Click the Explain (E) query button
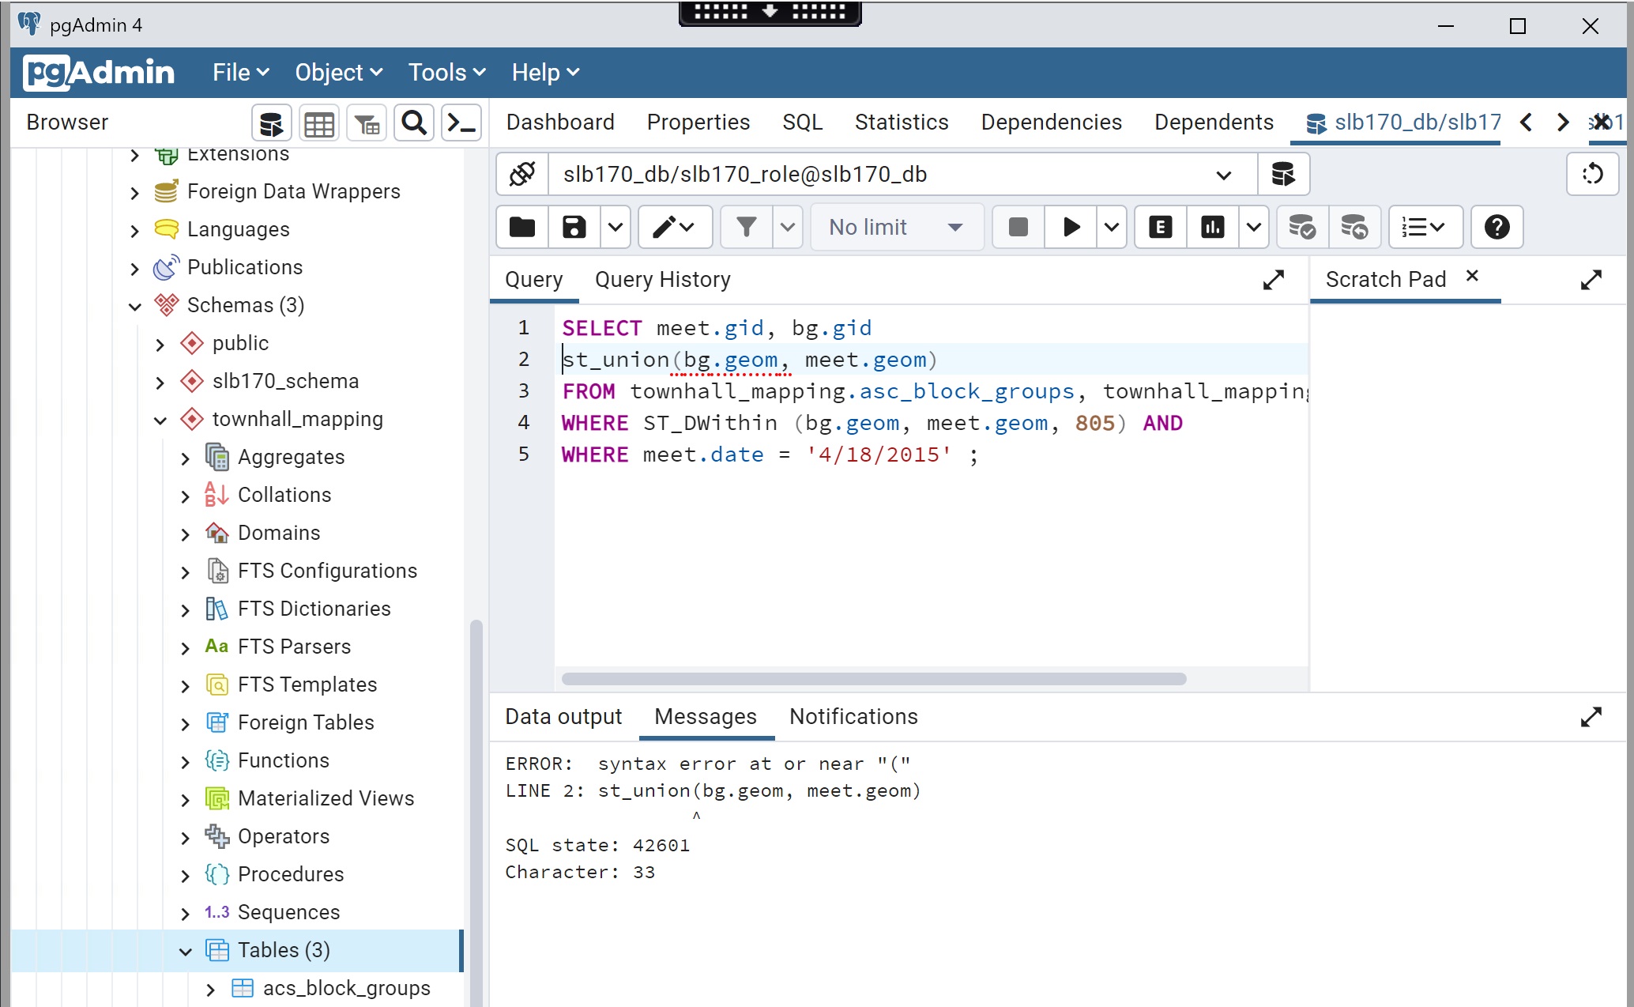The width and height of the screenshot is (1634, 1007). [x=1160, y=228]
